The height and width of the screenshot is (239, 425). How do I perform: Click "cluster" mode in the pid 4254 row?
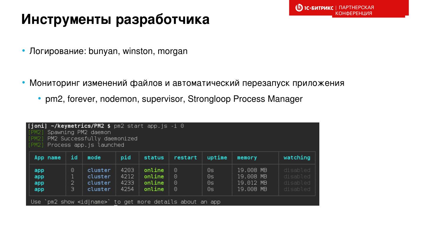pos(99,189)
